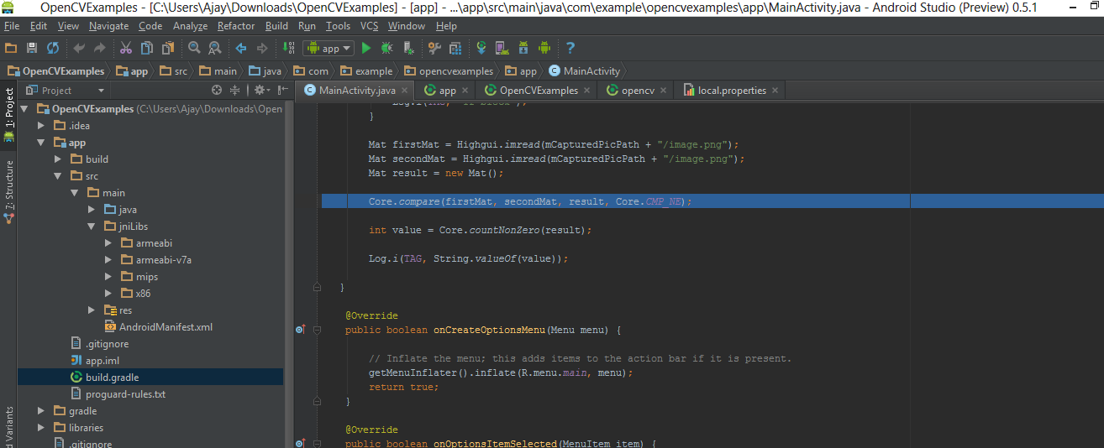Expand the armeabi-v7a folder arrow
1104x448 pixels.
(x=108, y=260)
